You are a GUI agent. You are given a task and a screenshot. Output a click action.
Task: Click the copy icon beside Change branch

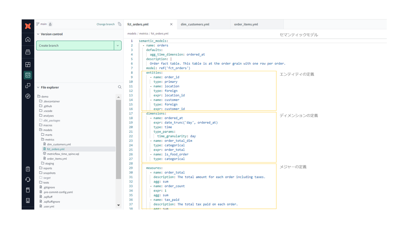(x=119, y=24)
